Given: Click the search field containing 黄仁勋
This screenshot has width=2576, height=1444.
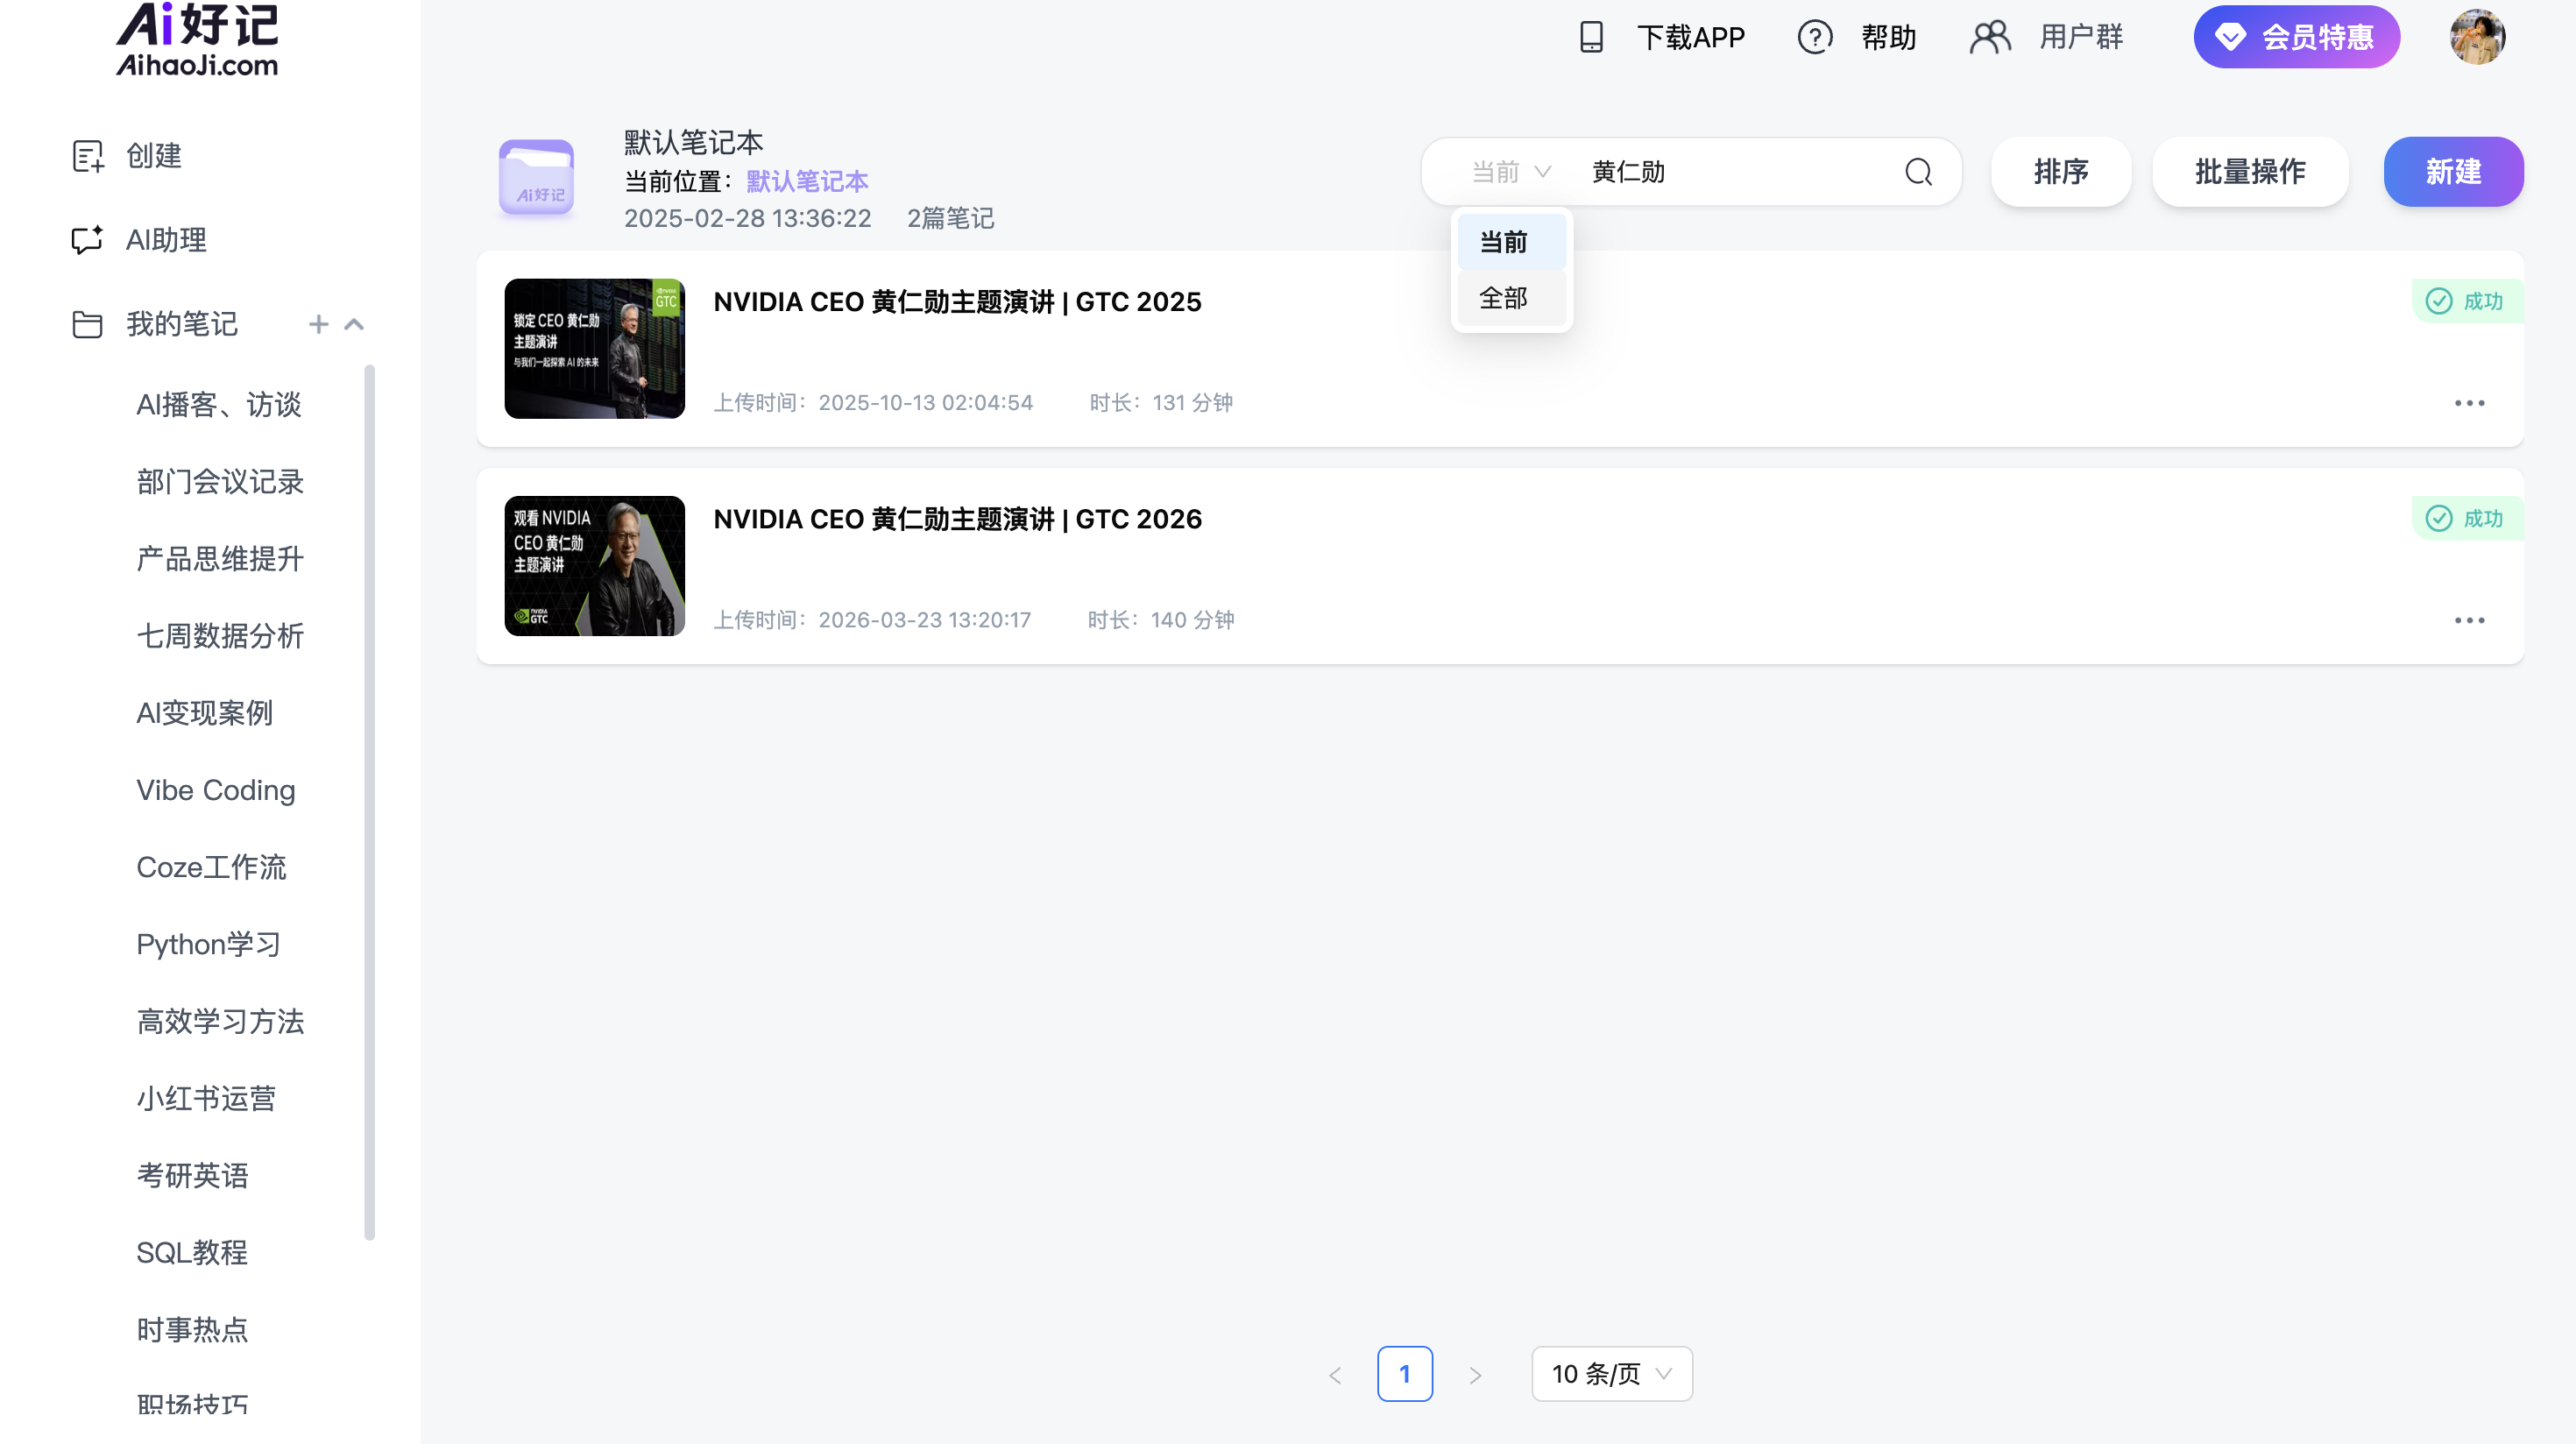Looking at the screenshot, I should pos(1735,172).
